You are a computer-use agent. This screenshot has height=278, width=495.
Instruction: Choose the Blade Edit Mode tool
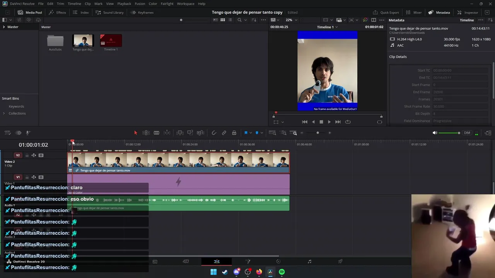[x=156, y=133]
